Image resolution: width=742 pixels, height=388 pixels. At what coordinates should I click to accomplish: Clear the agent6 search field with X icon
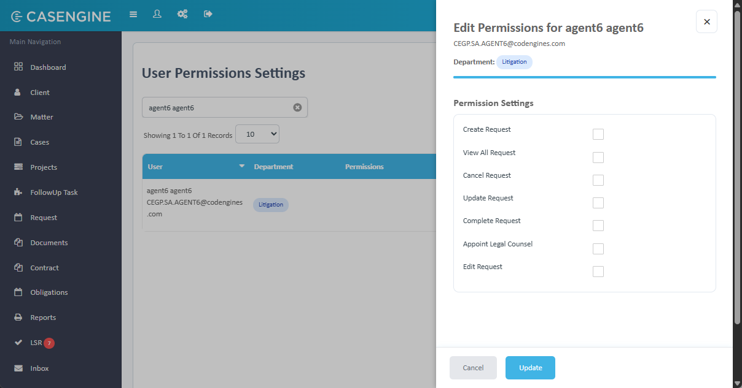(x=297, y=107)
